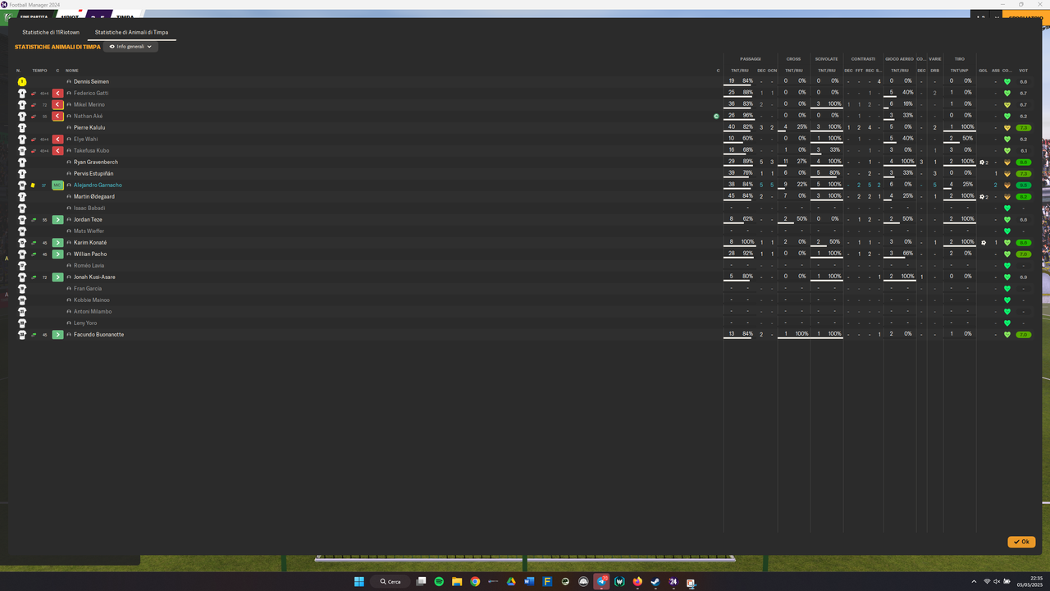The image size is (1050, 591).
Task: Click shirt number icon for Pierre Kalulu
Action: [22, 127]
